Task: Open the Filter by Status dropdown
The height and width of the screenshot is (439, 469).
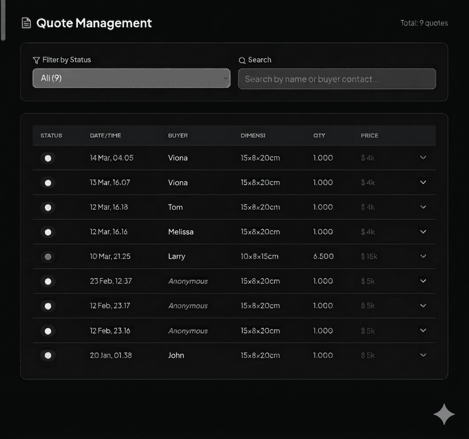Action: (x=131, y=78)
